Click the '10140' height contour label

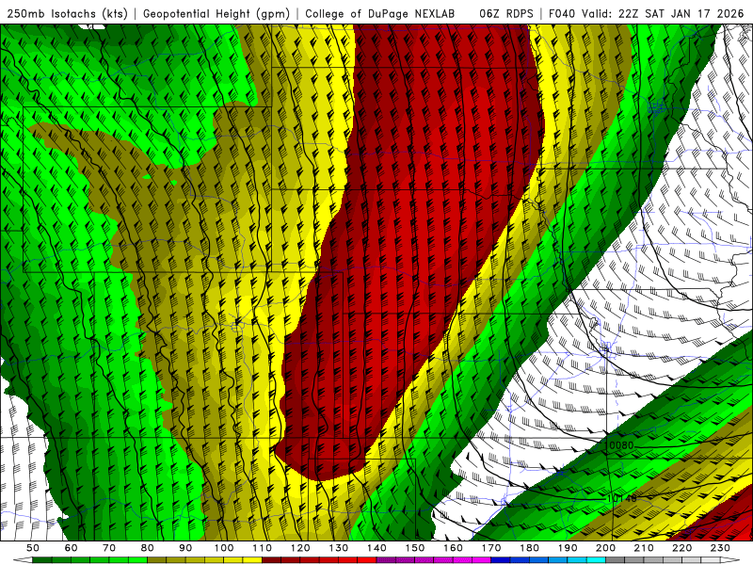tap(622, 499)
